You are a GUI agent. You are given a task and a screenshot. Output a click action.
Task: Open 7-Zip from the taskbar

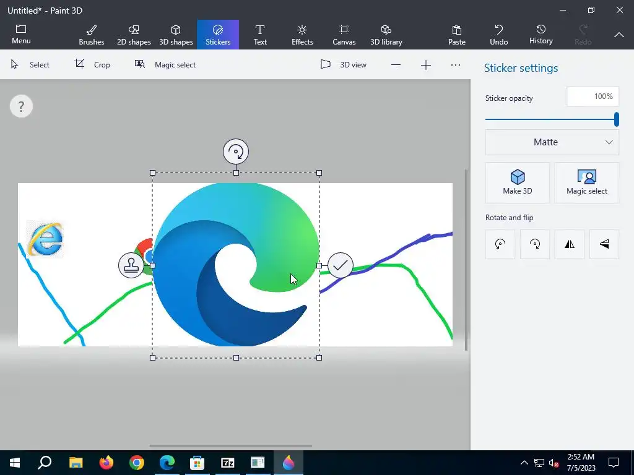coord(228,463)
